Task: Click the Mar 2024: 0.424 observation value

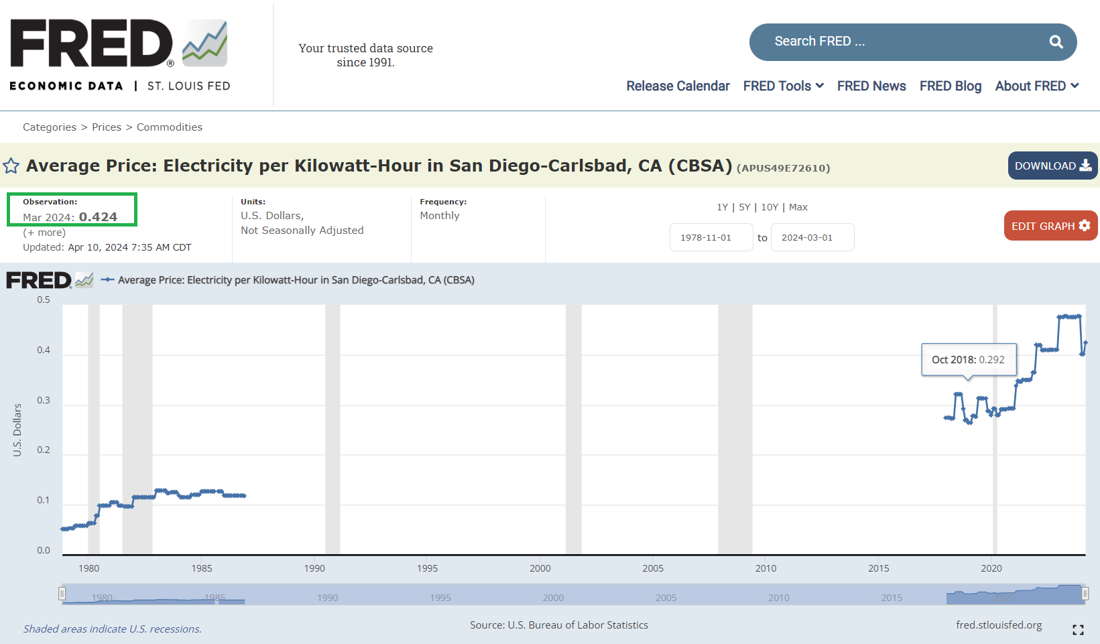Action: (70, 217)
